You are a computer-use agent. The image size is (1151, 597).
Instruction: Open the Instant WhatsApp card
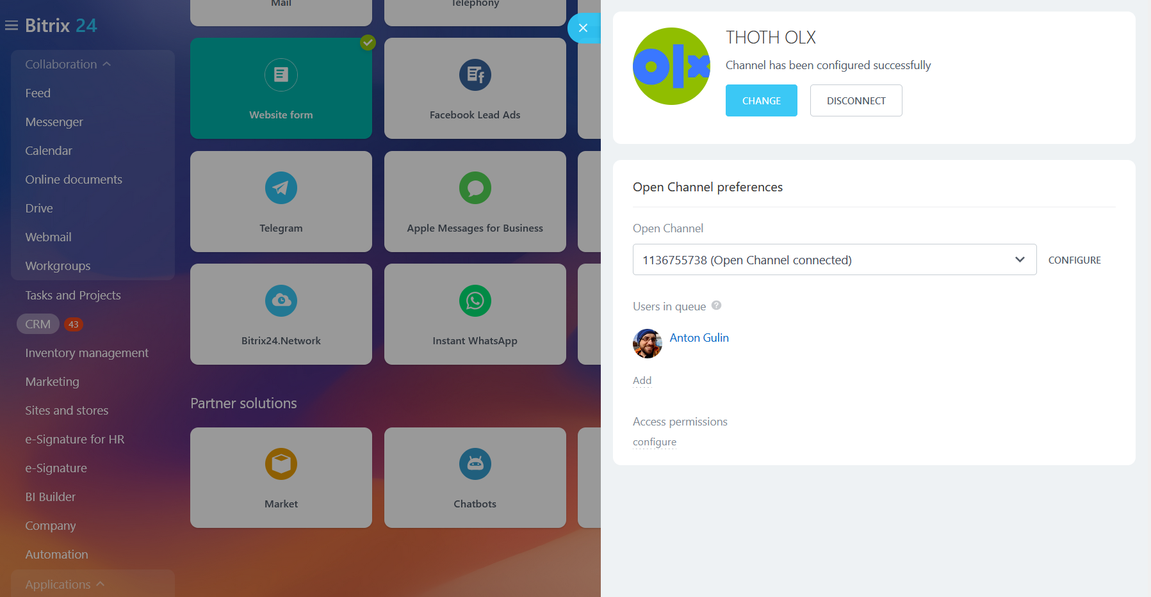click(x=475, y=314)
